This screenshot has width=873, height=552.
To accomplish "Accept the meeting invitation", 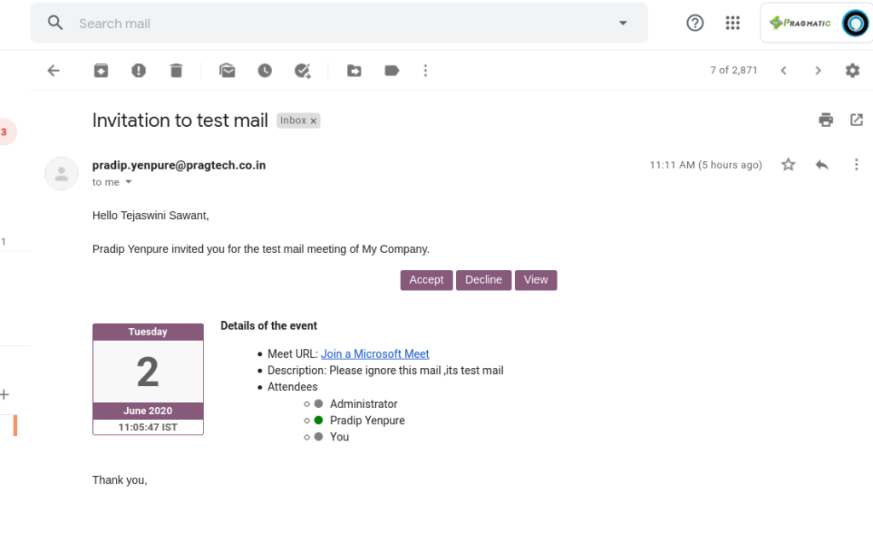I will click(426, 279).
